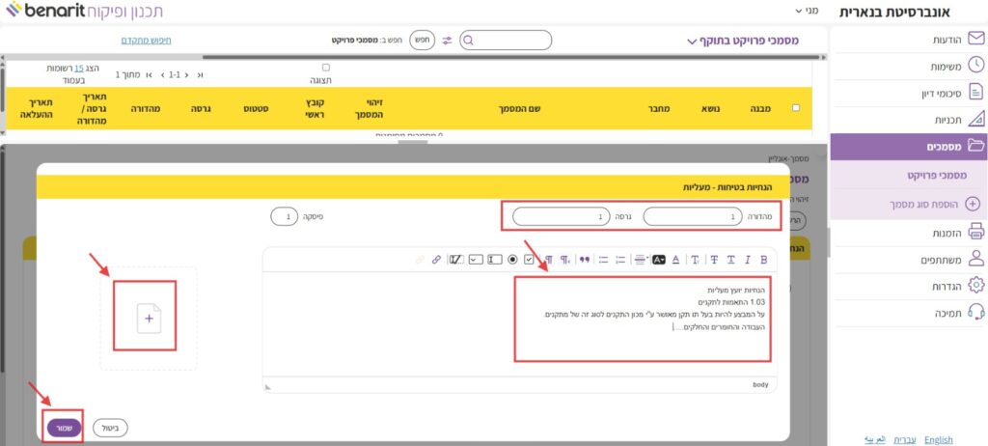Insert a link using the chain icon
The image size is (988, 446).
pyautogui.click(x=436, y=260)
